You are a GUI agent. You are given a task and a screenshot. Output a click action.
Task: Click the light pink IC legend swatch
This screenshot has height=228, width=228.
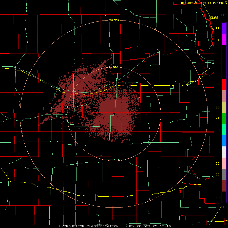pyautogui.click(x=224, y=163)
